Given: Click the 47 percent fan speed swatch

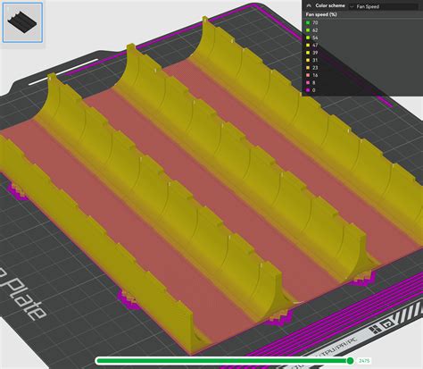Looking at the screenshot, I should point(308,45).
